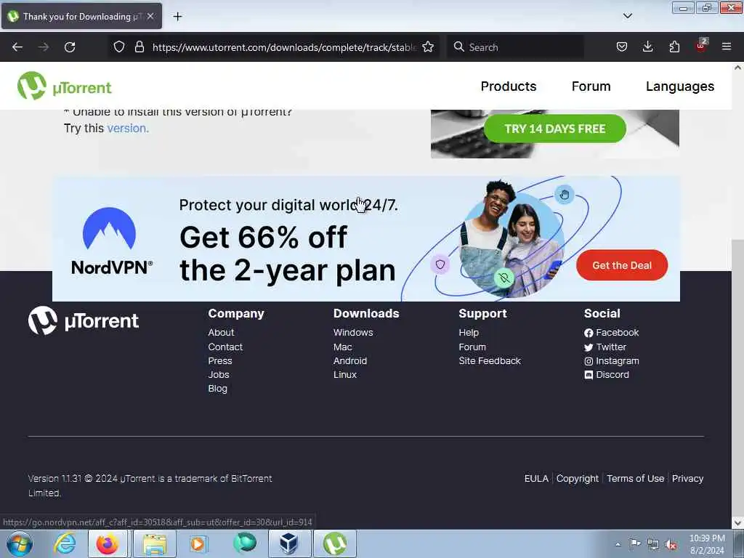
Task: Show site security via the padlock icon
Action: (139, 46)
